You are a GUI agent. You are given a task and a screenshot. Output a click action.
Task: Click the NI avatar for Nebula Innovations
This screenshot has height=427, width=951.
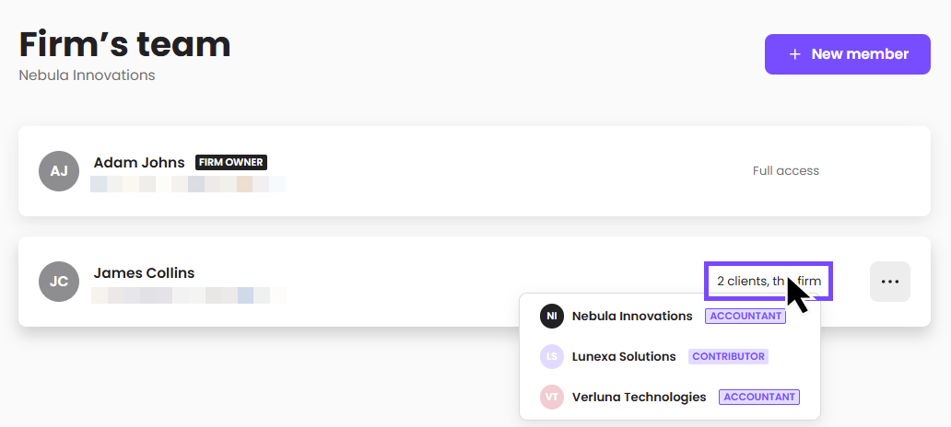pyautogui.click(x=552, y=317)
